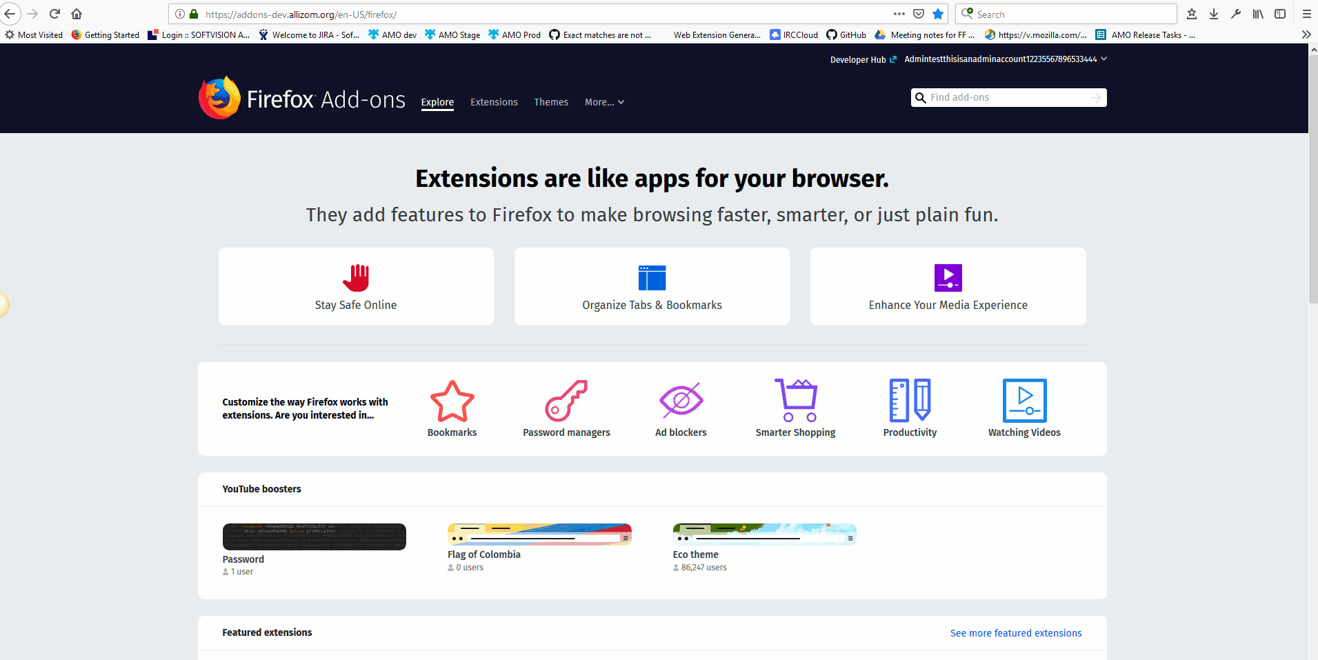This screenshot has width=1318, height=660.
Task: Switch to the Themes tab
Action: point(551,102)
